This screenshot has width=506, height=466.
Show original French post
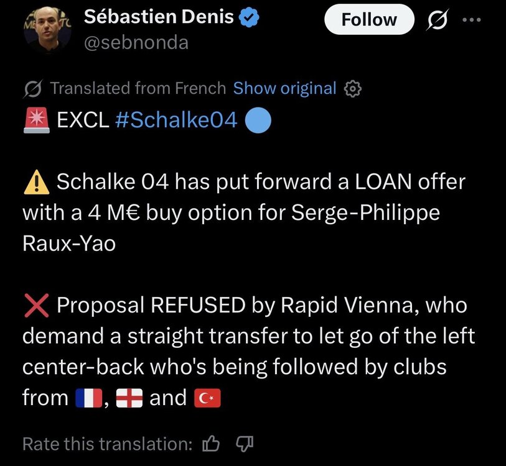pyautogui.click(x=284, y=88)
